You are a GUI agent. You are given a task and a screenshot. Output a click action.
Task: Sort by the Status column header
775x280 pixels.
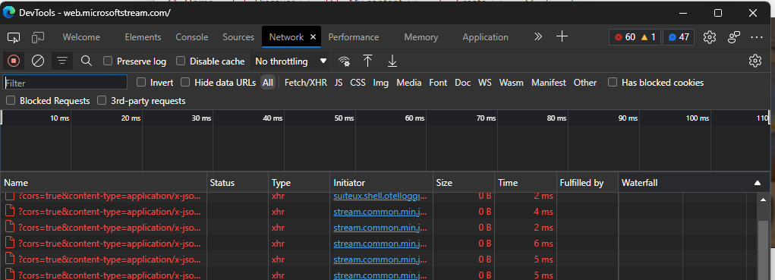click(x=238, y=183)
